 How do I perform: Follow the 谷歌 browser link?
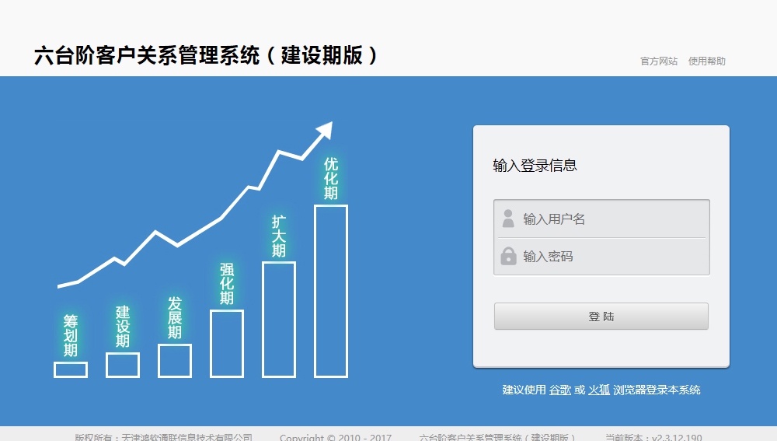[x=560, y=390]
